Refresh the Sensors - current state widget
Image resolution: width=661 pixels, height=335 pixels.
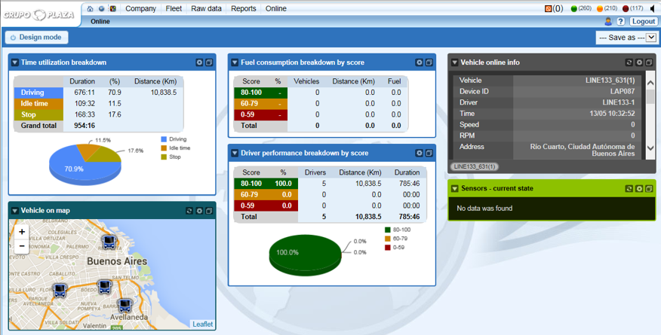coord(629,189)
